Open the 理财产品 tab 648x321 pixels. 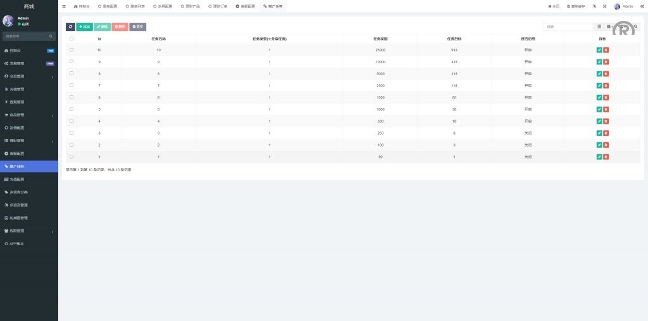coord(190,6)
